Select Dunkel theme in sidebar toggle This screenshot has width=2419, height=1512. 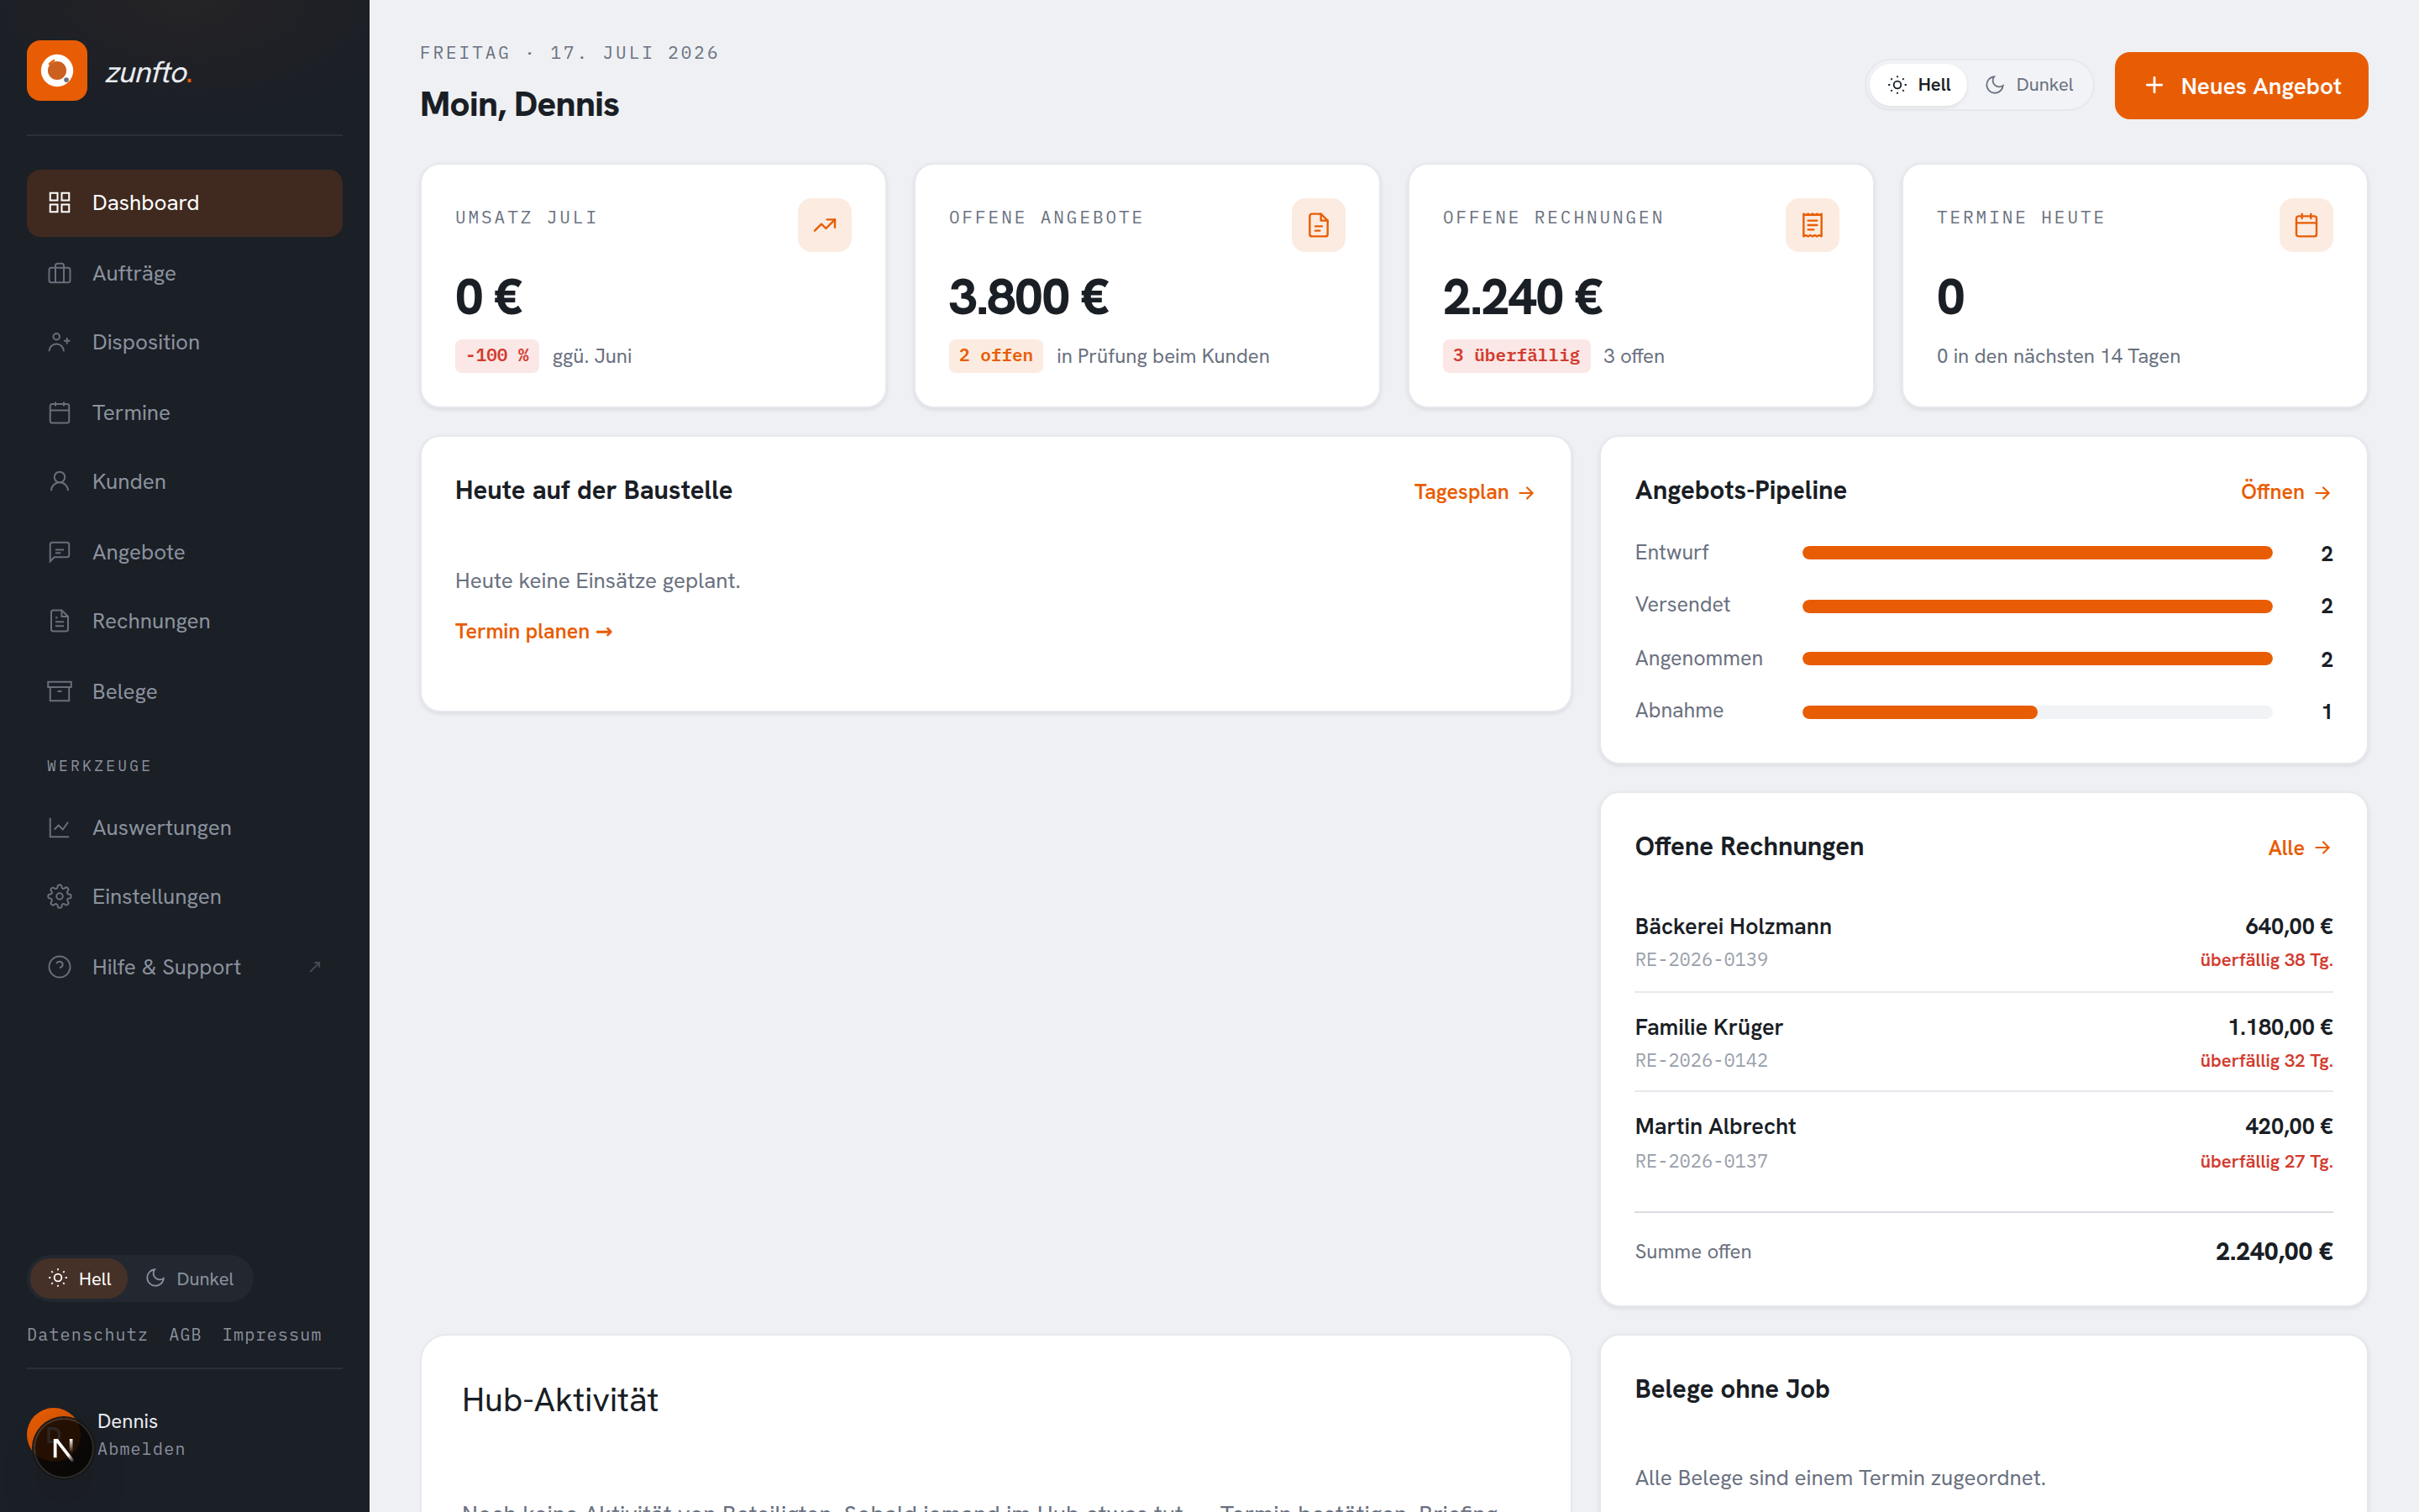click(x=190, y=1278)
